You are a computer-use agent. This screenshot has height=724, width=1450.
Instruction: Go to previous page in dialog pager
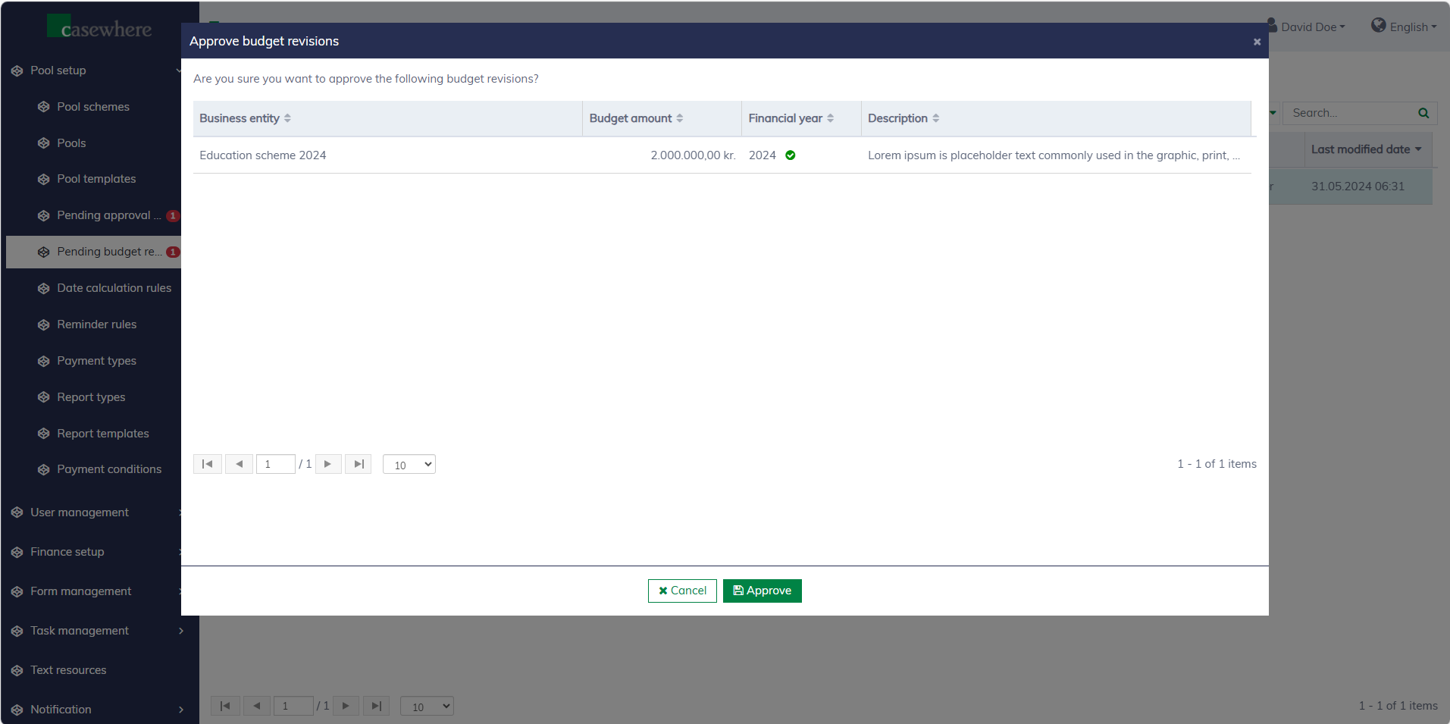[239, 464]
